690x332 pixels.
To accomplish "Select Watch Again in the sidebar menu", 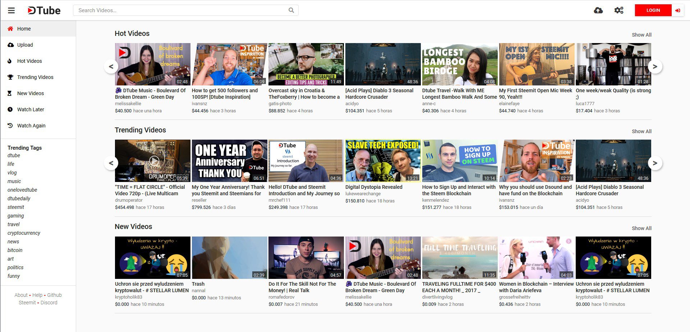I will (38, 126).
